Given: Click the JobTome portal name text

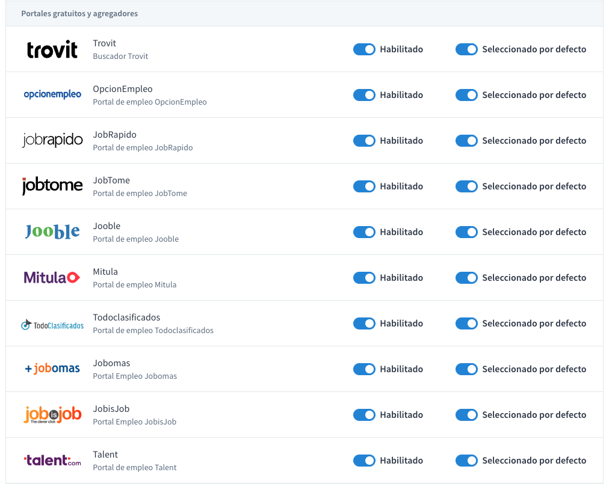Looking at the screenshot, I should coord(111,180).
